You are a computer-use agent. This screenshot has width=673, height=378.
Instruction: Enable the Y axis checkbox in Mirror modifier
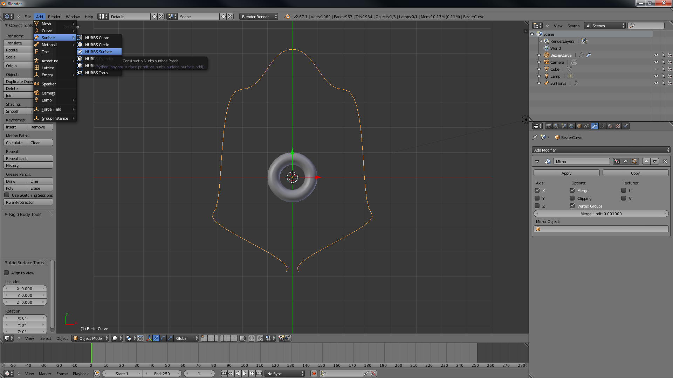pos(537,198)
